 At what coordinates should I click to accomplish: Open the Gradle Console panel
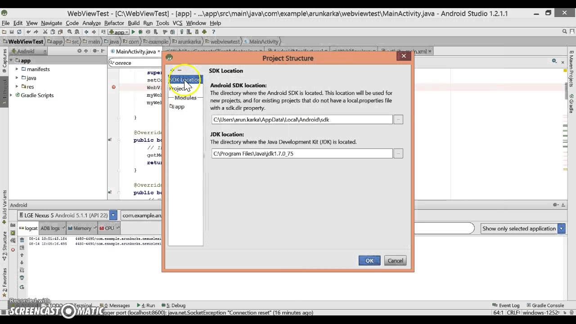click(544, 305)
